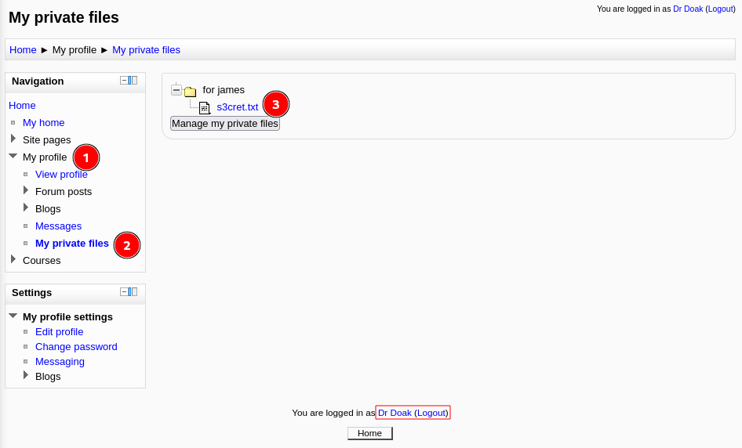This screenshot has height=448, width=742.
Task: Expand Forum posts under My profile
Action: tap(26, 190)
